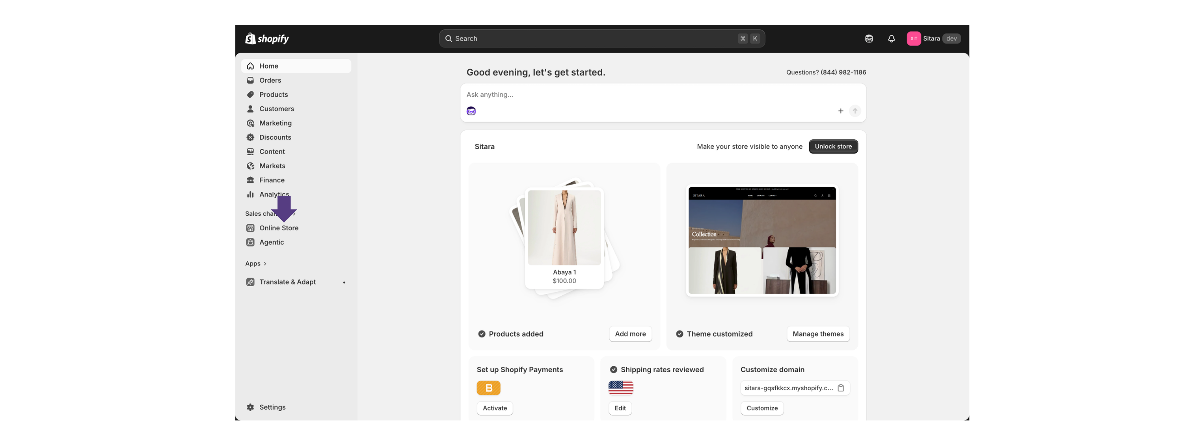This screenshot has height=445, width=1204.
Task: Click the Customers person icon
Action: click(250, 109)
